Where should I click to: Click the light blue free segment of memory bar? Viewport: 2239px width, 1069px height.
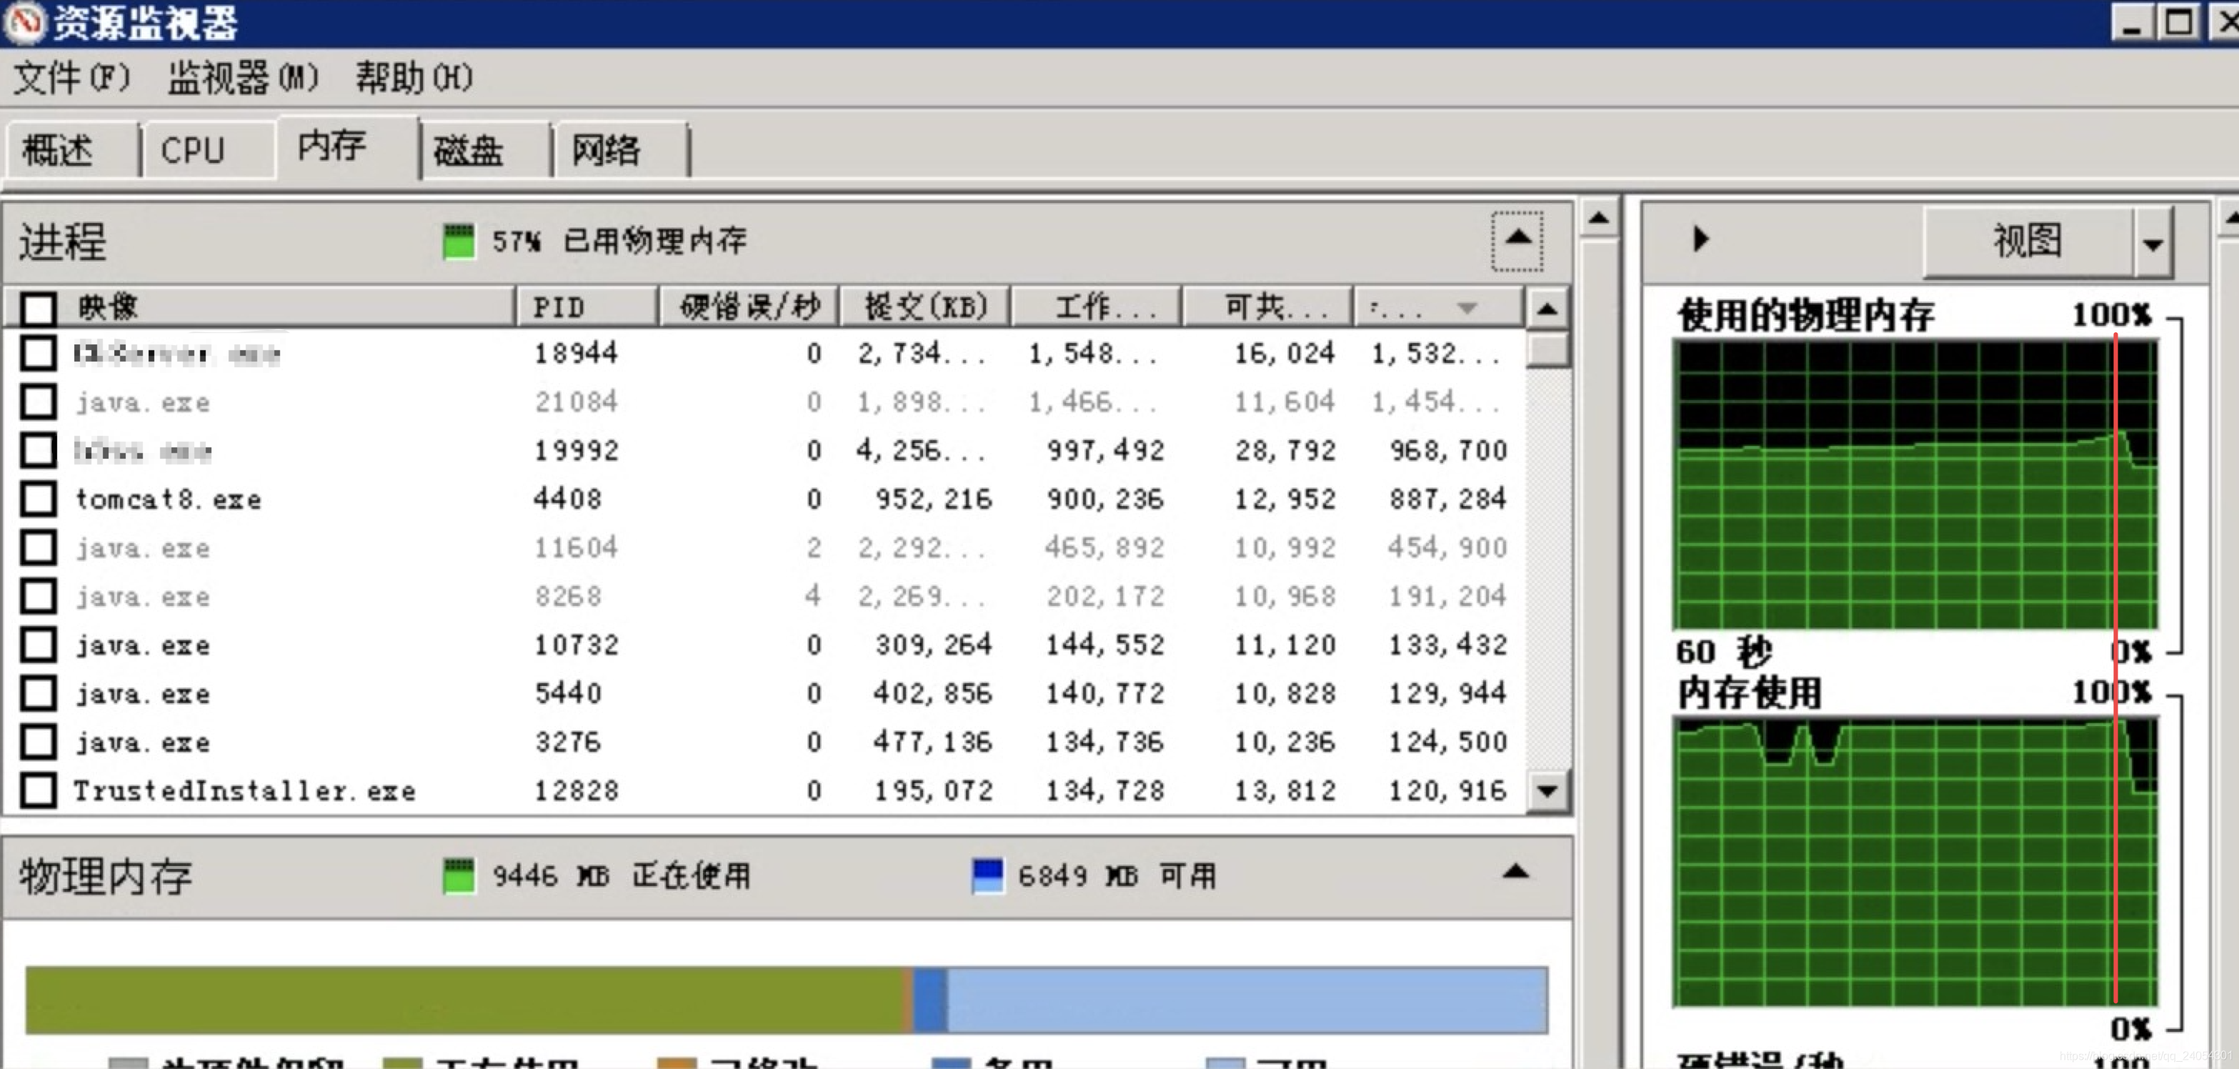click(x=1247, y=1000)
